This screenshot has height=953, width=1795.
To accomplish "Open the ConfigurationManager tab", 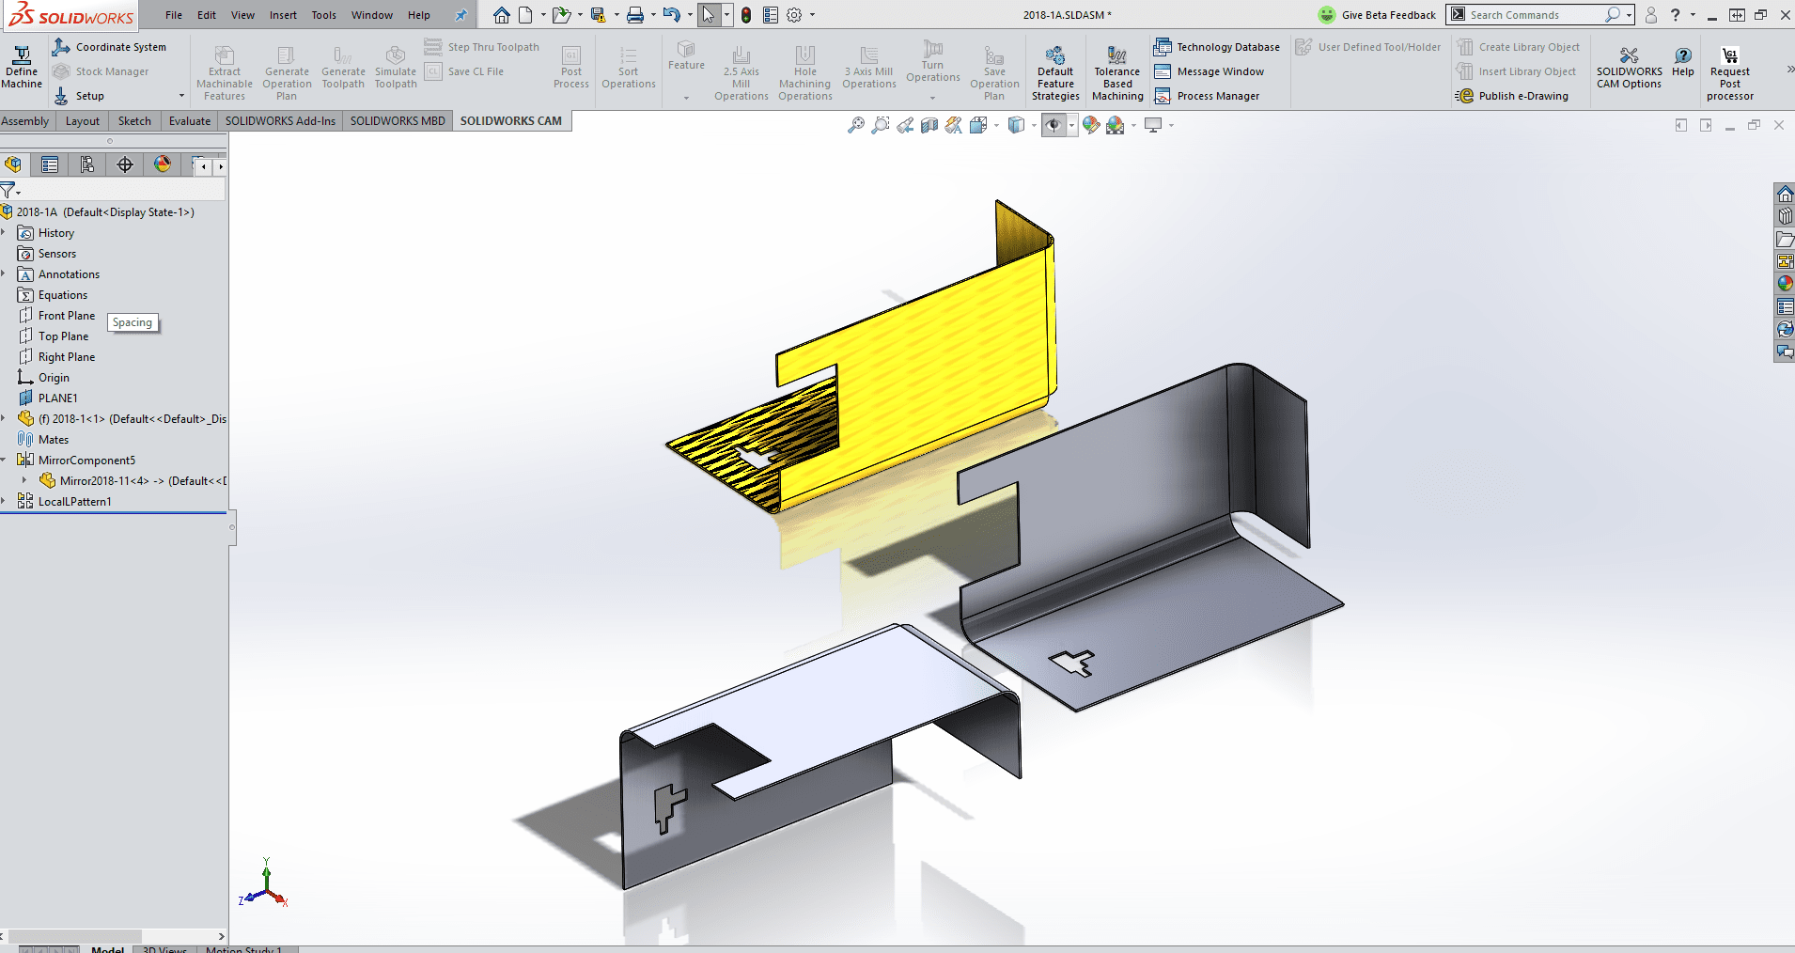I will coord(87,164).
